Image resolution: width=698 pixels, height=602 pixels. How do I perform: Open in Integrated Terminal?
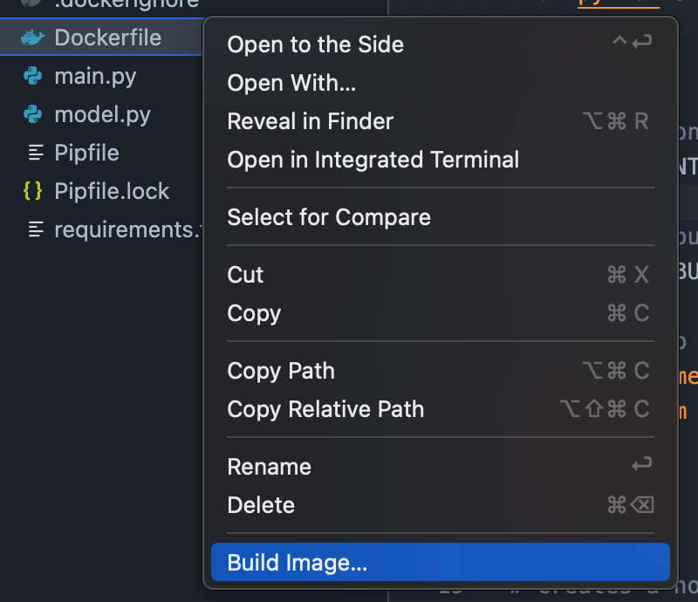(373, 160)
